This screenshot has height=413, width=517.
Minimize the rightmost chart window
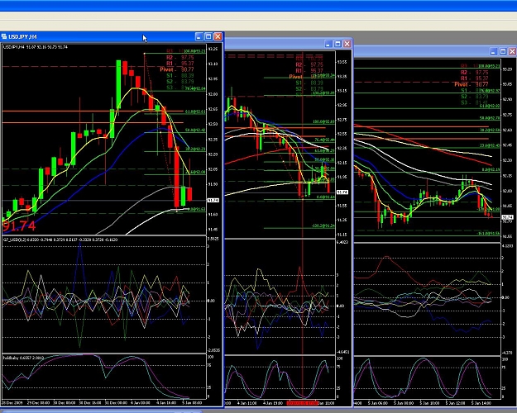[493, 52]
